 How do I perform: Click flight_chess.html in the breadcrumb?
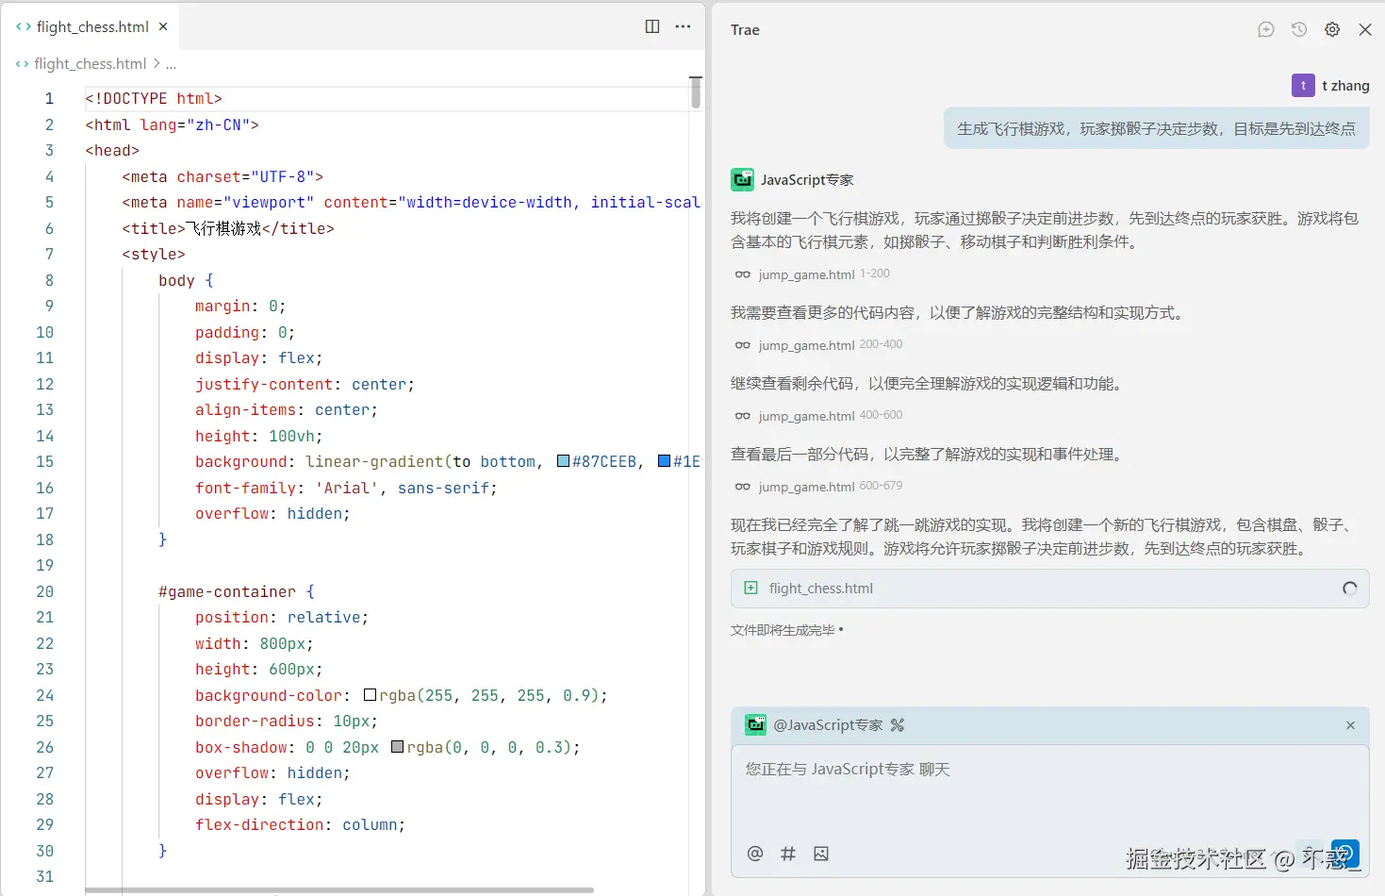click(90, 63)
